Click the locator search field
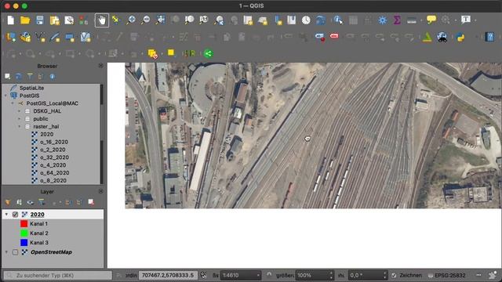 (58, 275)
